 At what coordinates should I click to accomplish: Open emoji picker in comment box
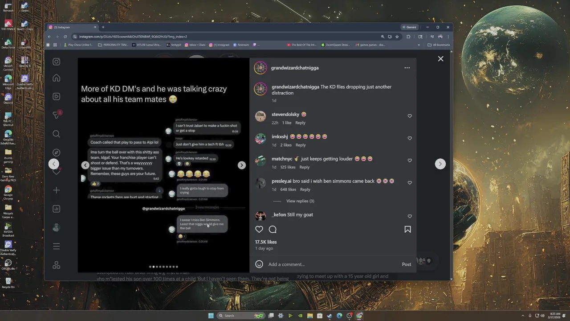[259, 264]
